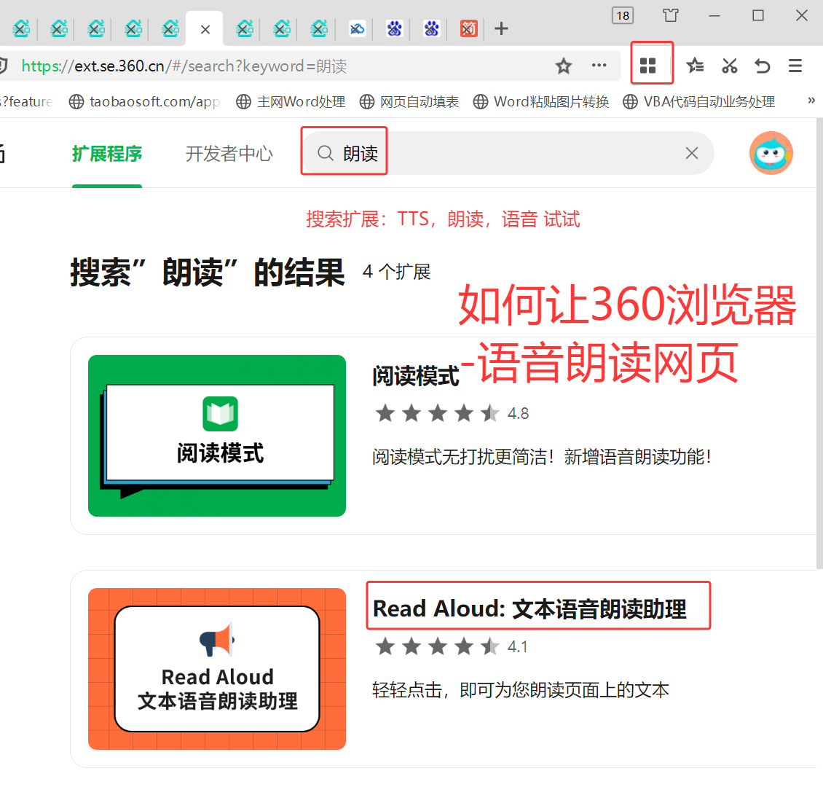Open the skin shirt icon in title bar
823x795 pixels.
(670, 15)
